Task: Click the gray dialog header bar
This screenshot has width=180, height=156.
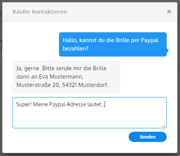Action: [90, 12]
